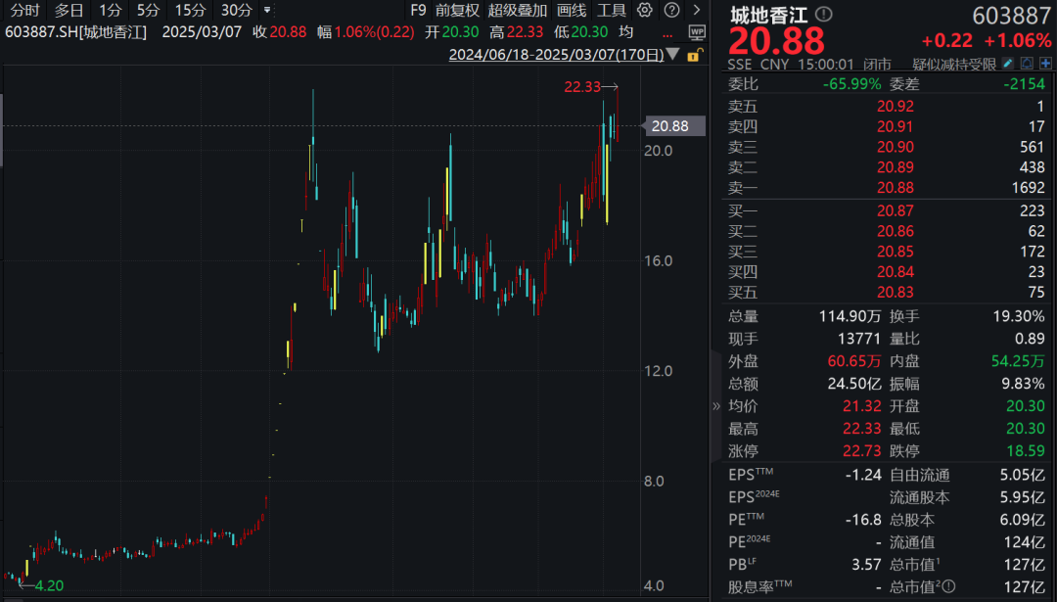Click the PB value 3.57
The height and width of the screenshot is (602, 1057).
(866, 564)
